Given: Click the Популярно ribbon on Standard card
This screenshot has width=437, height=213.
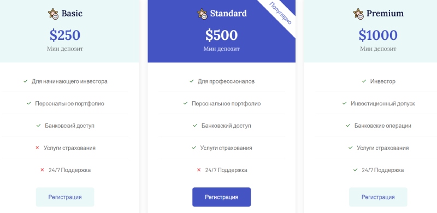Looking at the screenshot, I should click(281, 13).
